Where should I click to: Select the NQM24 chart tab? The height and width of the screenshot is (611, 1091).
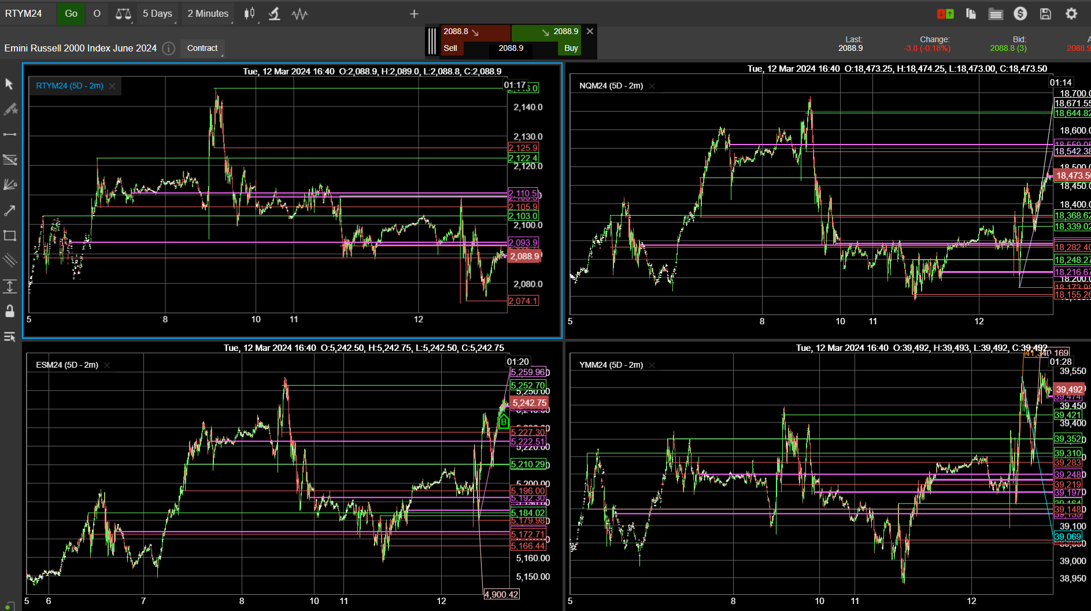[x=611, y=86]
